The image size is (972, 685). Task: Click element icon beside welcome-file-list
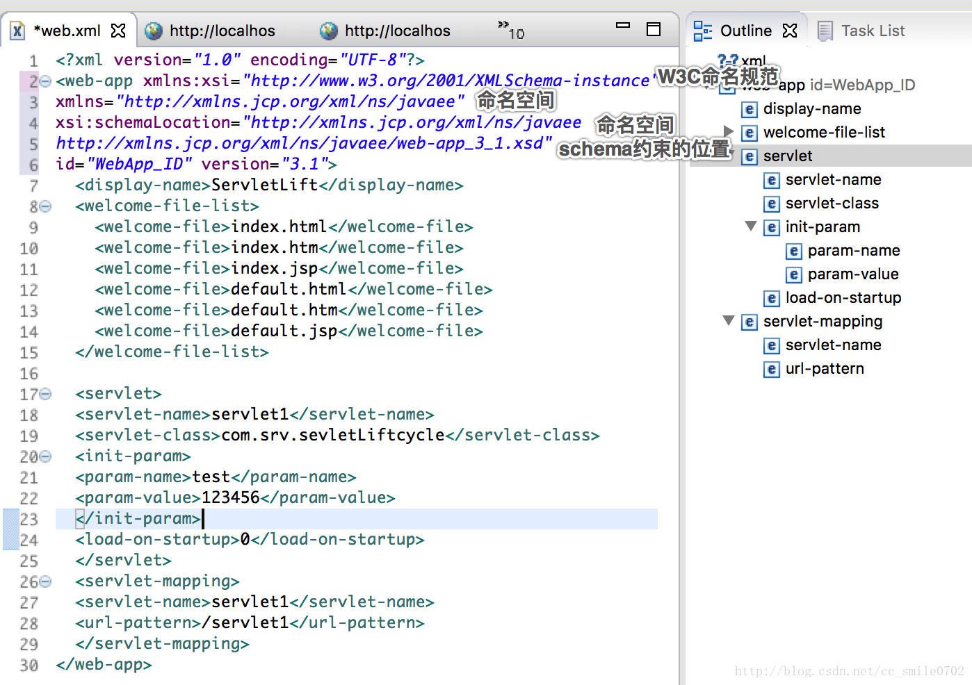pyautogui.click(x=749, y=133)
